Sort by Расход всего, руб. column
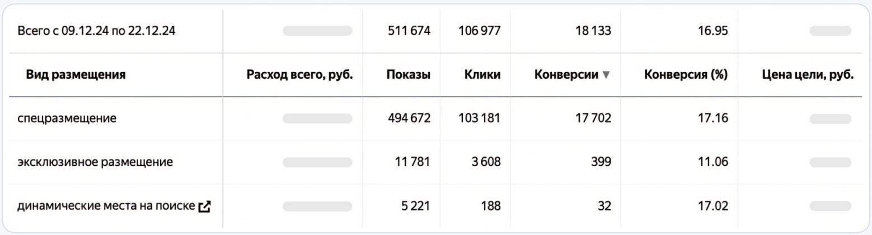The width and height of the screenshot is (872, 235). (299, 75)
